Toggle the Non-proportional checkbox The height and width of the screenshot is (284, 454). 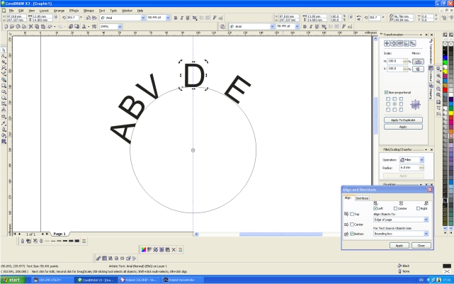click(x=387, y=92)
